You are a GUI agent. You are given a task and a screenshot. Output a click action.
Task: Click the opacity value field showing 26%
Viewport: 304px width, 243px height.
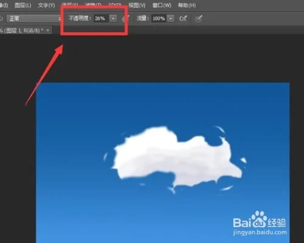101,19
